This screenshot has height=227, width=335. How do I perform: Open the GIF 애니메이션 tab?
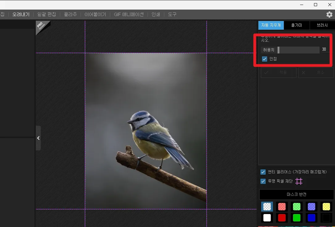point(129,14)
